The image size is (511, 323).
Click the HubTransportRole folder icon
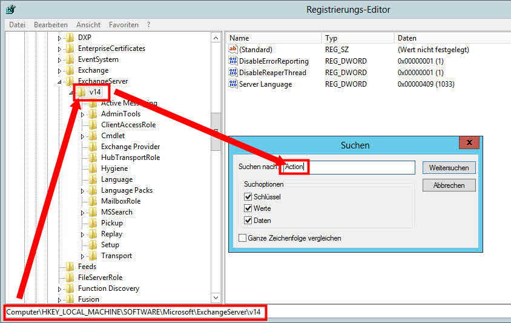tap(93, 158)
